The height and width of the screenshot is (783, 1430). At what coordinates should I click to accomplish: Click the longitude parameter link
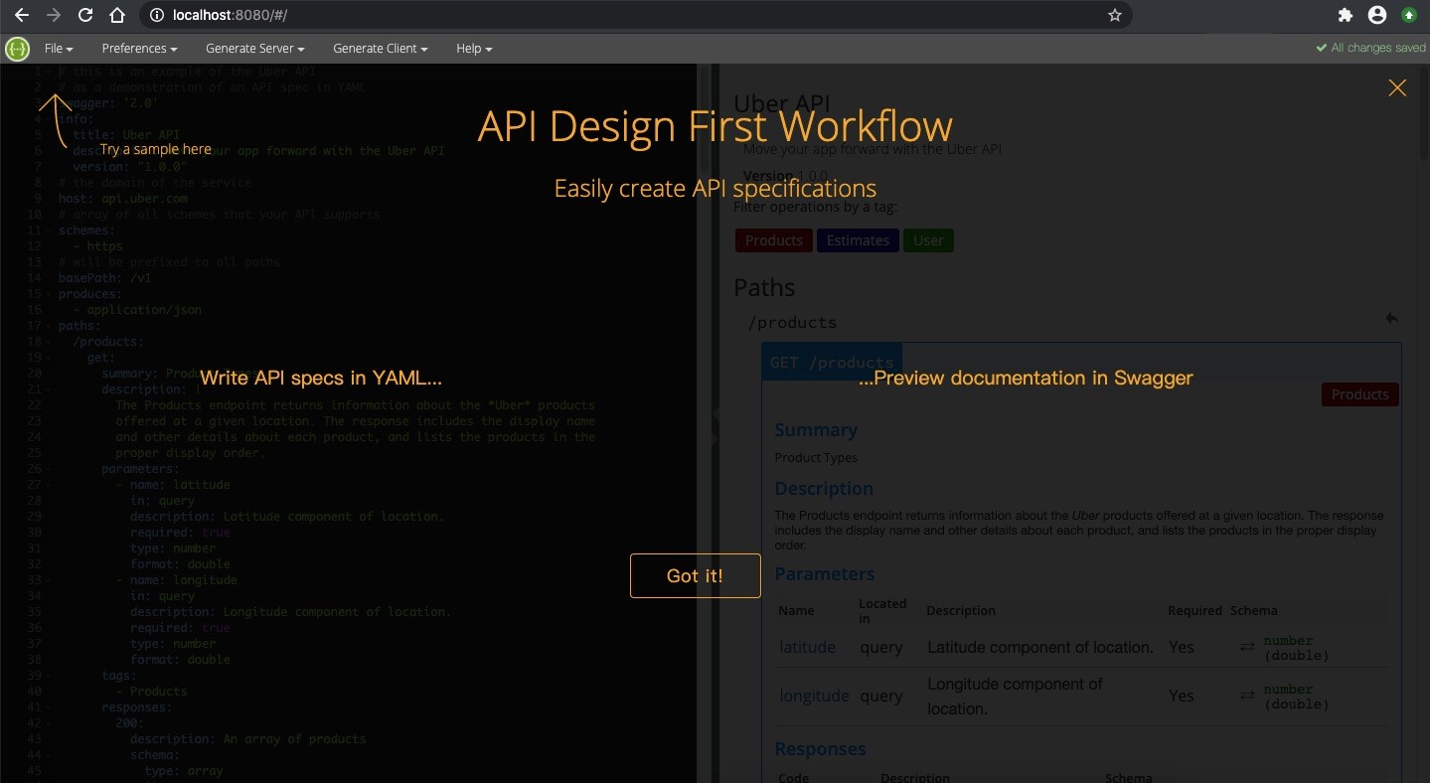pyautogui.click(x=814, y=696)
